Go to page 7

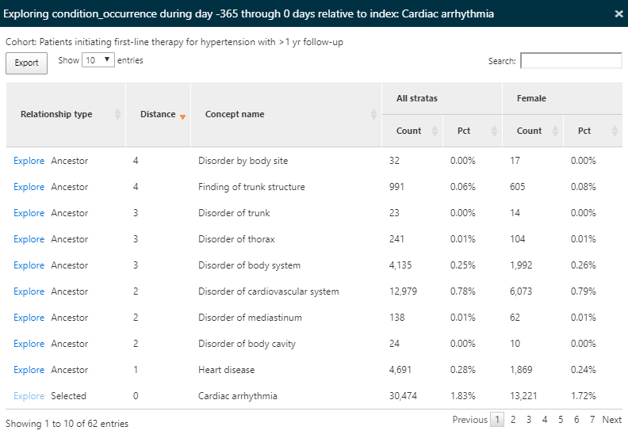pyautogui.click(x=592, y=420)
